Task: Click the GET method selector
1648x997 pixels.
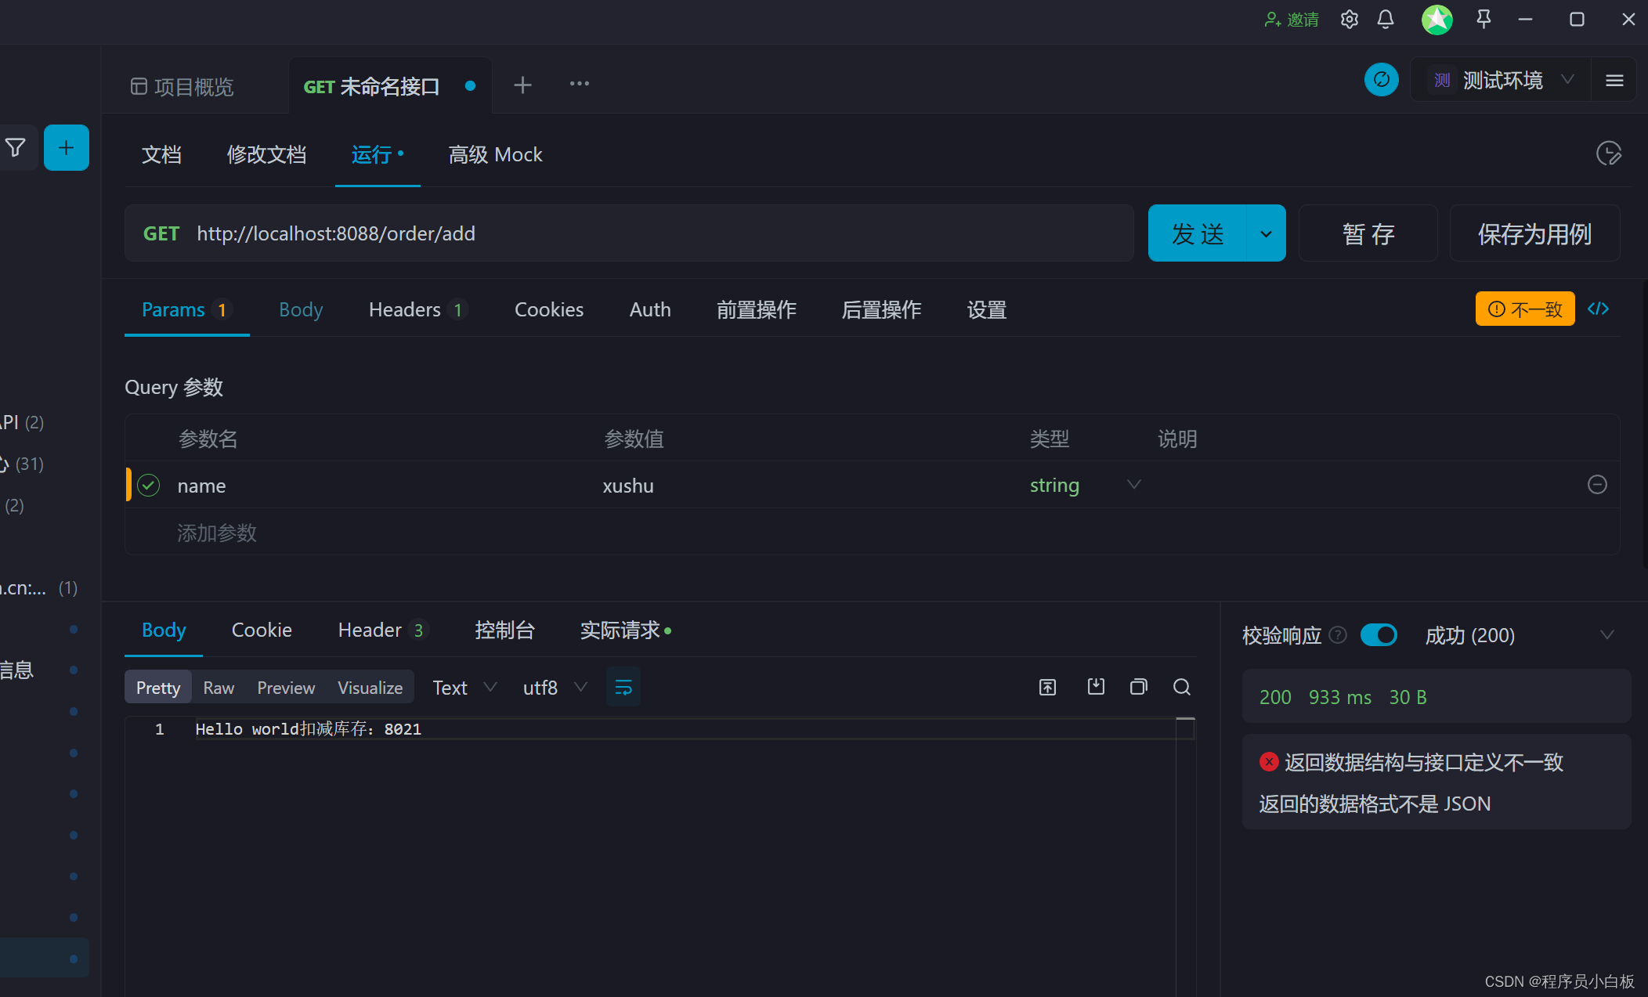Action: (161, 233)
